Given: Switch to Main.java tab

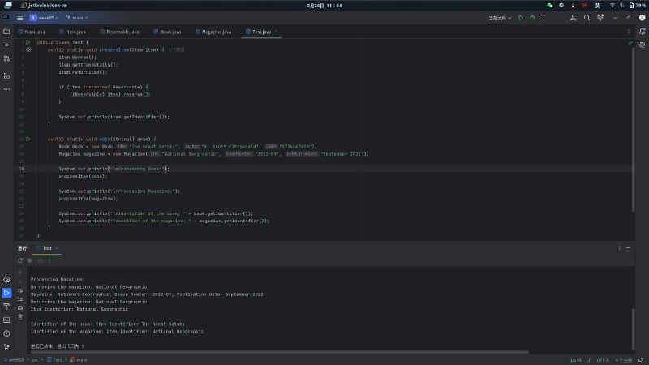Looking at the screenshot, I should click(x=32, y=32).
